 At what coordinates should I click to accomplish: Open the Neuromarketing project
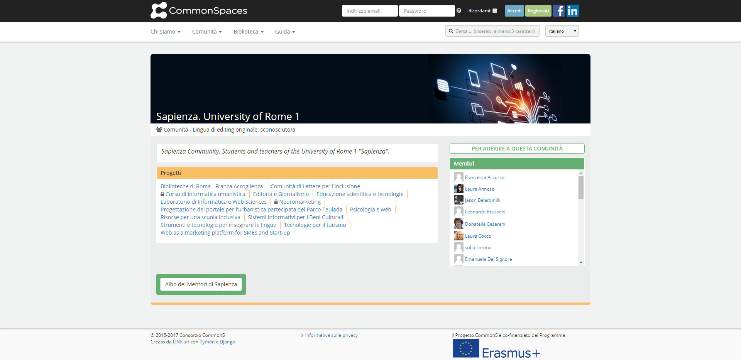(300, 202)
